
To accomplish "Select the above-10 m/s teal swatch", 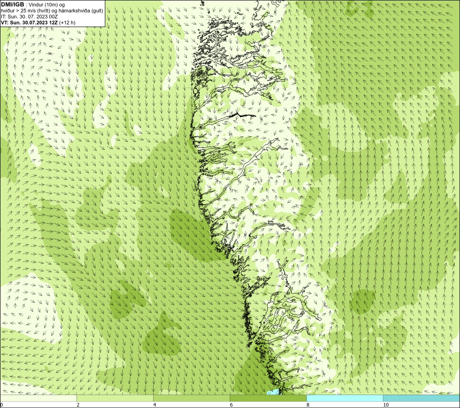I will point(421,398).
